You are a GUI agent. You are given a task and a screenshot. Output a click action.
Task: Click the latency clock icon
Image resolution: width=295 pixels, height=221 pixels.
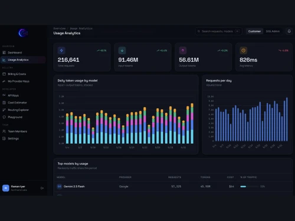[244, 51]
